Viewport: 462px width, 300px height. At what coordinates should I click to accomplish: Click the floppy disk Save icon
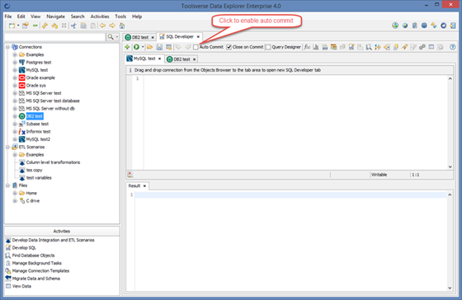(159, 47)
